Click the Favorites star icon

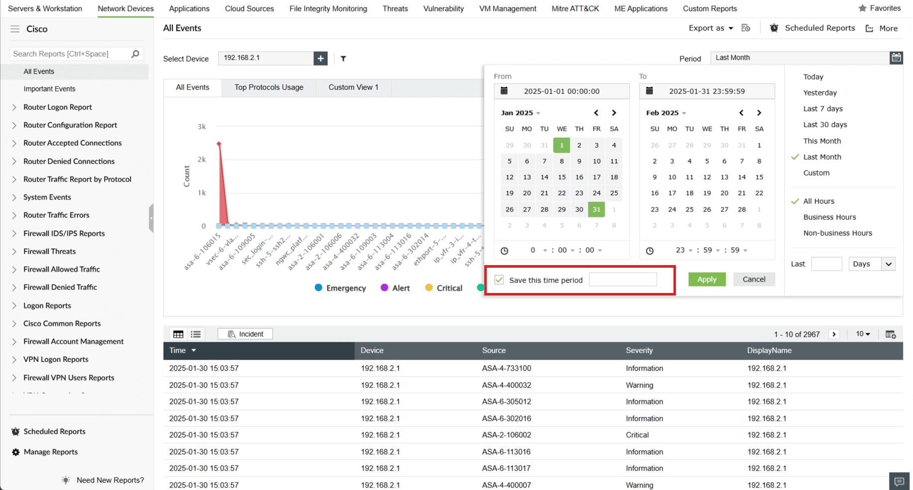(x=862, y=8)
